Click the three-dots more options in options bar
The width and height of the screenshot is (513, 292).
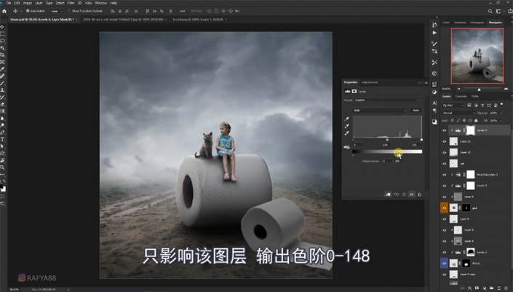(x=183, y=11)
